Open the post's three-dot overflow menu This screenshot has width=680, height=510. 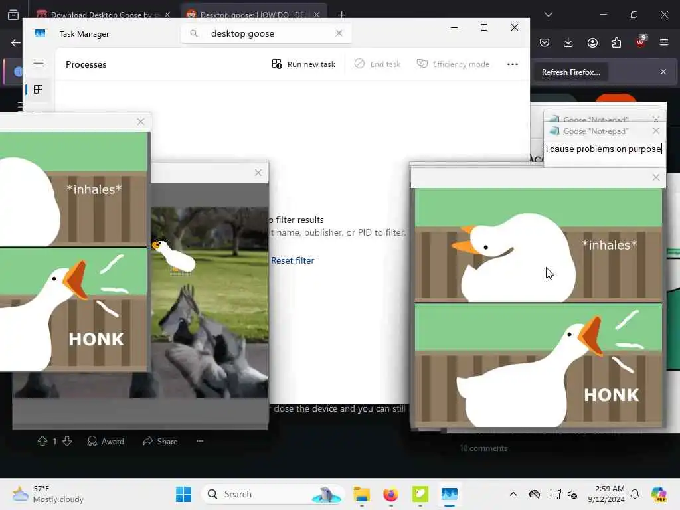click(200, 441)
